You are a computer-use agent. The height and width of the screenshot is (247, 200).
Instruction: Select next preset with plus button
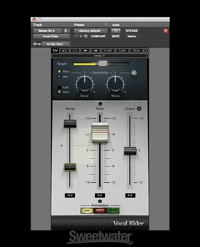click(x=81, y=36)
